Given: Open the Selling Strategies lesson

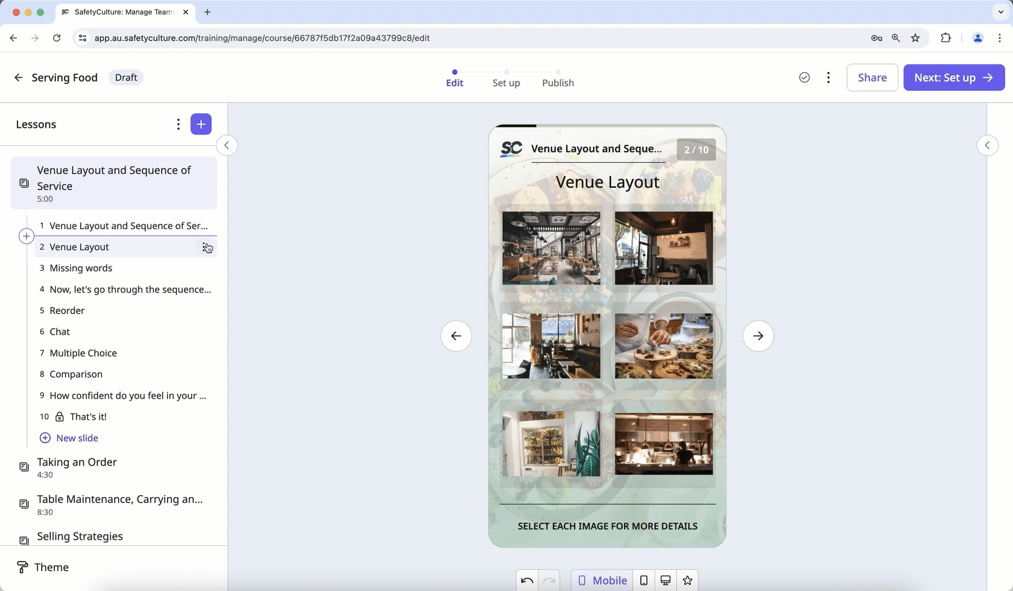Looking at the screenshot, I should tap(113, 537).
